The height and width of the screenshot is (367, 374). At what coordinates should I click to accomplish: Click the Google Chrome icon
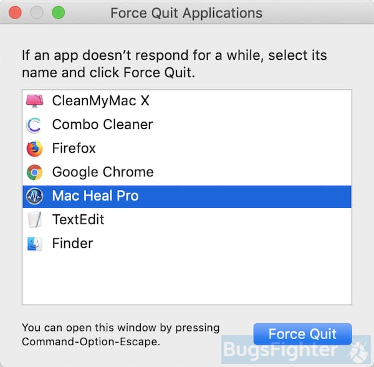[34, 172]
